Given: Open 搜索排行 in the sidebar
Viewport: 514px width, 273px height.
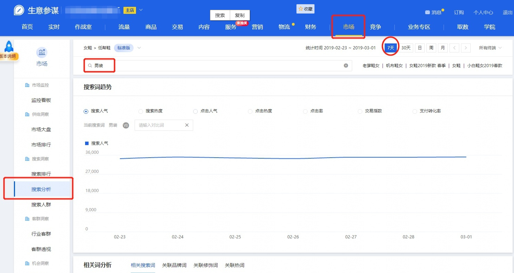Looking at the screenshot, I should point(41,174).
